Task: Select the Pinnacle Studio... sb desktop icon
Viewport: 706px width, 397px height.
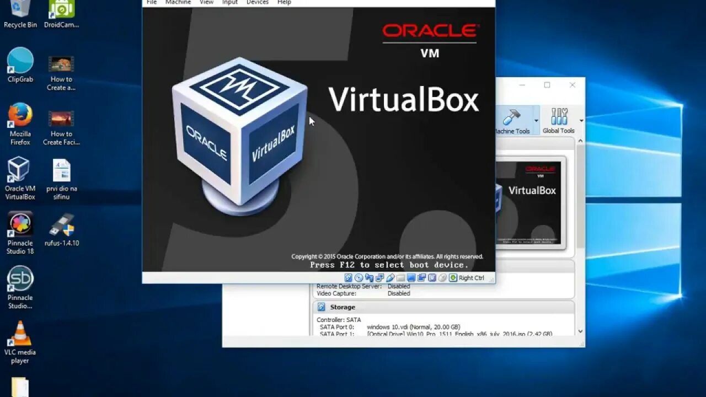Action: click(20, 287)
